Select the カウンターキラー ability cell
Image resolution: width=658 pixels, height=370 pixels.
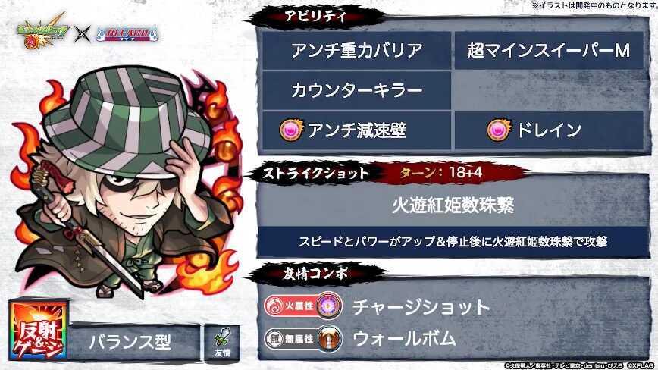tap(356, 90)
